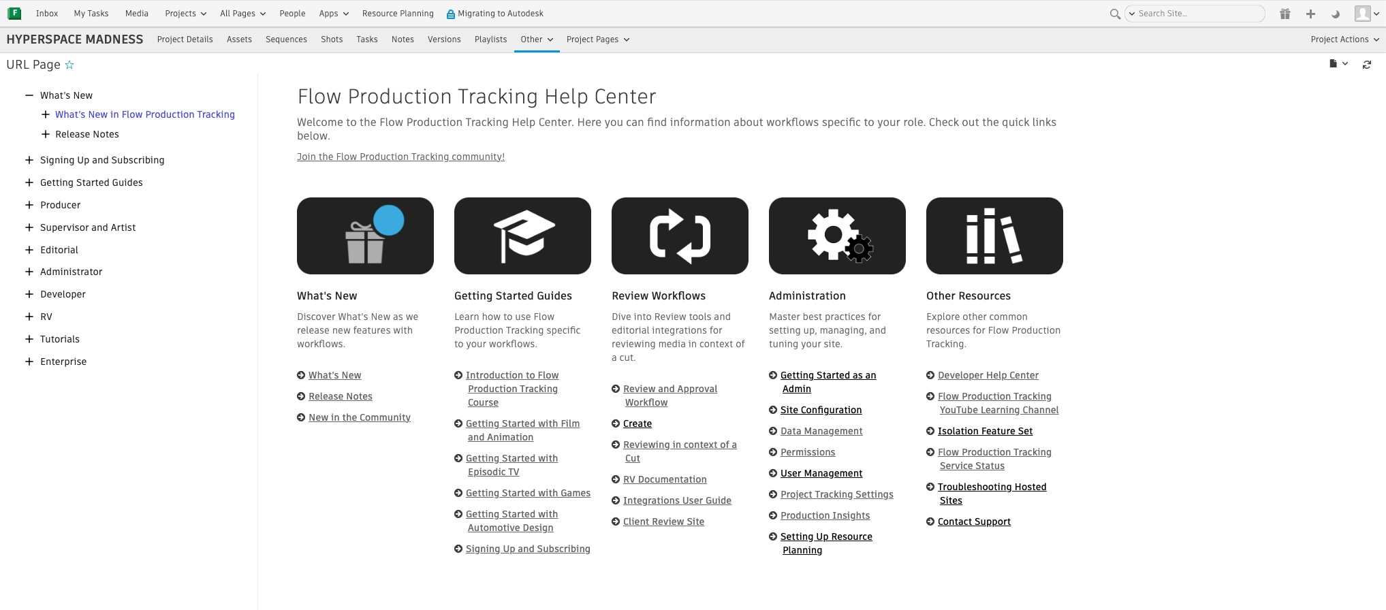Image resolution: width=1386 pixels, height=610 pixels.
Task: Open the Projects dropdown menu
Action: pos(185,14)
